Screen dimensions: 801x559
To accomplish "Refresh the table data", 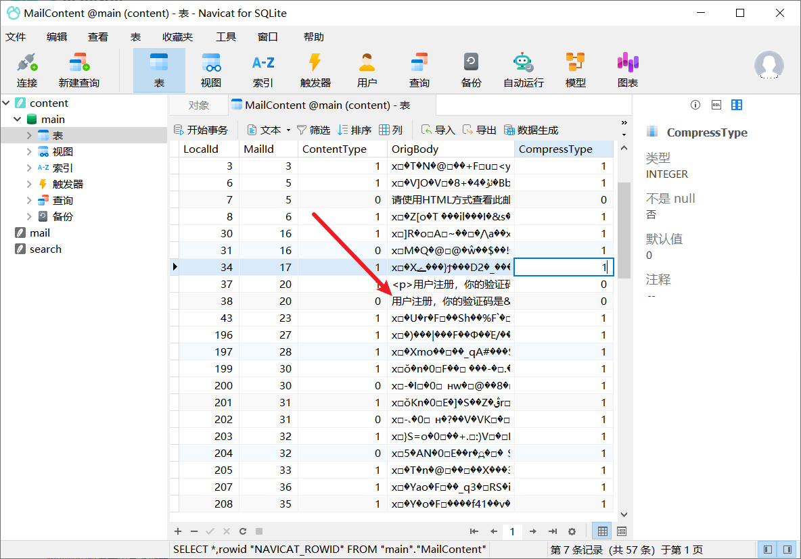I will point(243,531).
